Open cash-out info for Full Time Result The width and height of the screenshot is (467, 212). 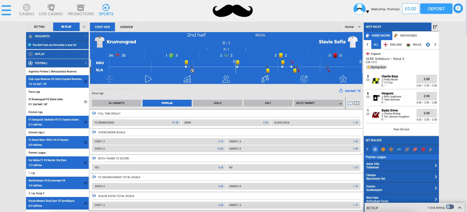pyautogui.click(x=94, y=113)
